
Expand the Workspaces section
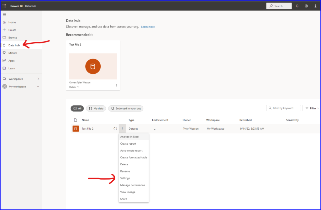point(15,79)
